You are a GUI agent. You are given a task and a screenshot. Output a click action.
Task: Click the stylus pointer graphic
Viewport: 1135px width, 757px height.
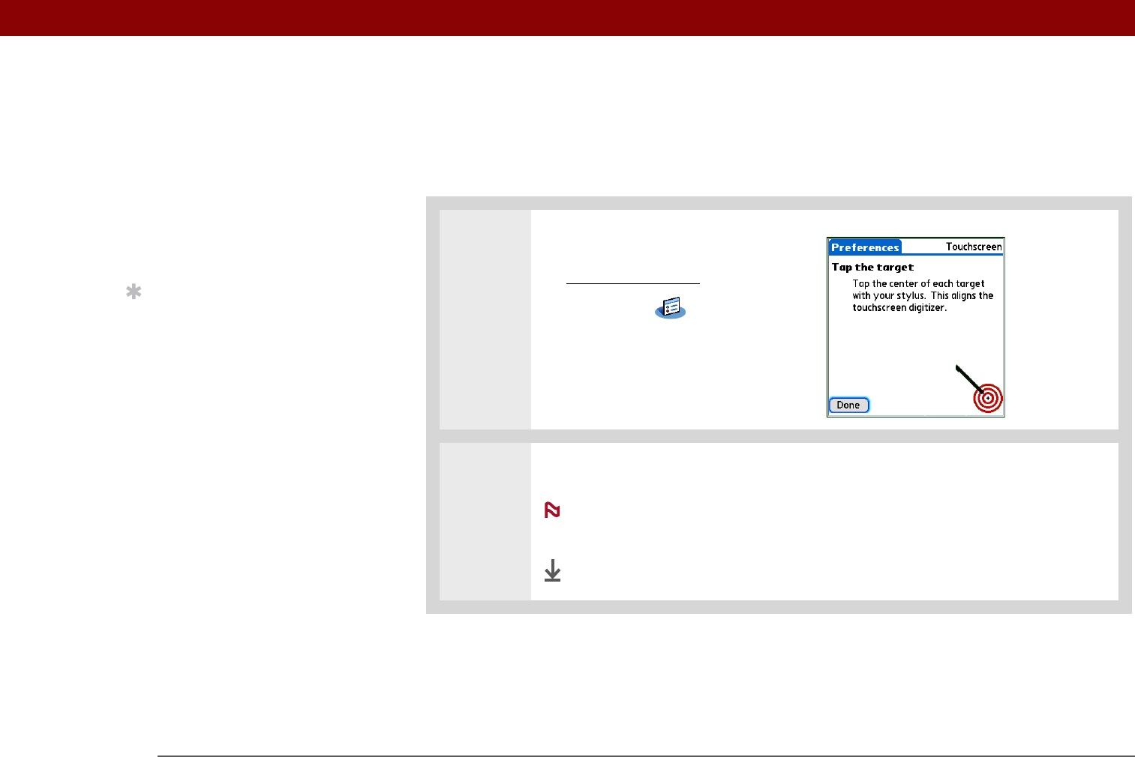click(x=971, y=380)
